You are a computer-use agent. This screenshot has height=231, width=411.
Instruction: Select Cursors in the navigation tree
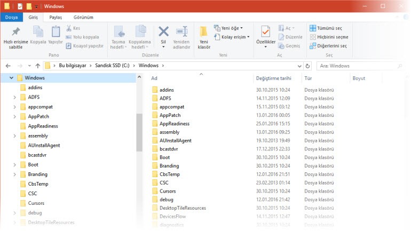[x=36, y=203]
